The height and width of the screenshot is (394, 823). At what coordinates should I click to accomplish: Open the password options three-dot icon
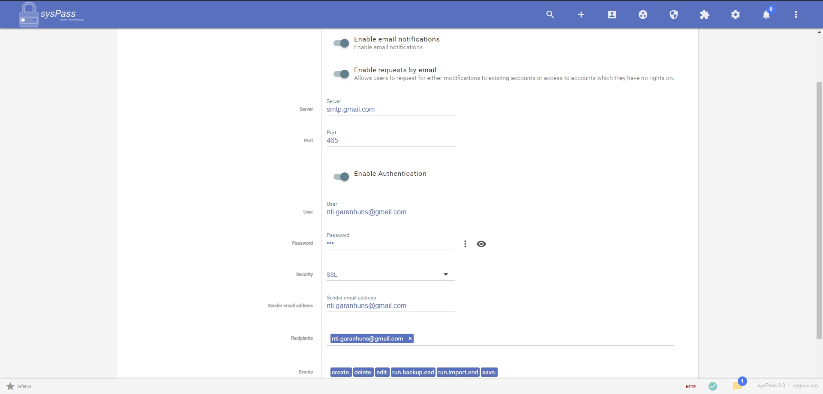pos(465,244)
